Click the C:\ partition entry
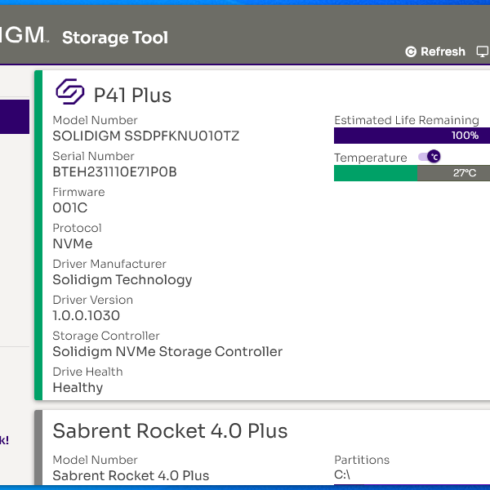This screenshot has width=490, height=490. 342,474
